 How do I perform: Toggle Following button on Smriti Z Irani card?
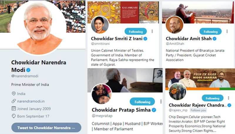pyautogui.click(x=135, y=31)
